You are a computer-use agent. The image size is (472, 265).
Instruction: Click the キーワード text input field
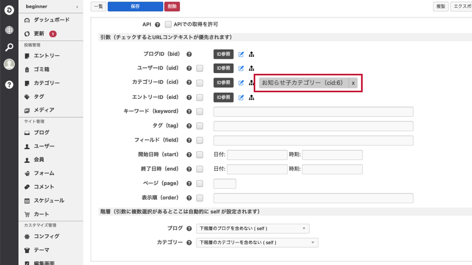point(313,112)
